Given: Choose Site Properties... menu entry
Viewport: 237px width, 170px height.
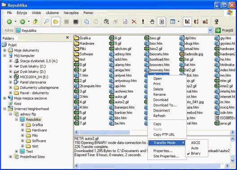Looking at the screenshot, I should 166,156.
